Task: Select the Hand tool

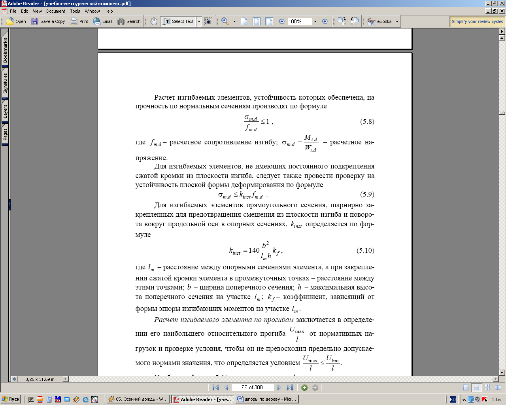Action: pos(154,21)
